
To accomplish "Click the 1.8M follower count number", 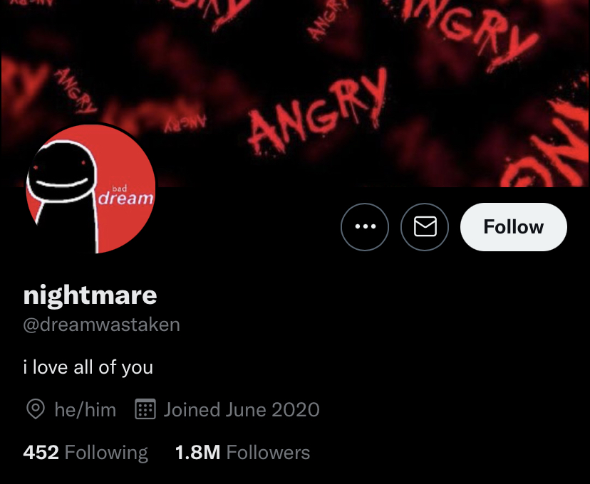I will [197, 453].
